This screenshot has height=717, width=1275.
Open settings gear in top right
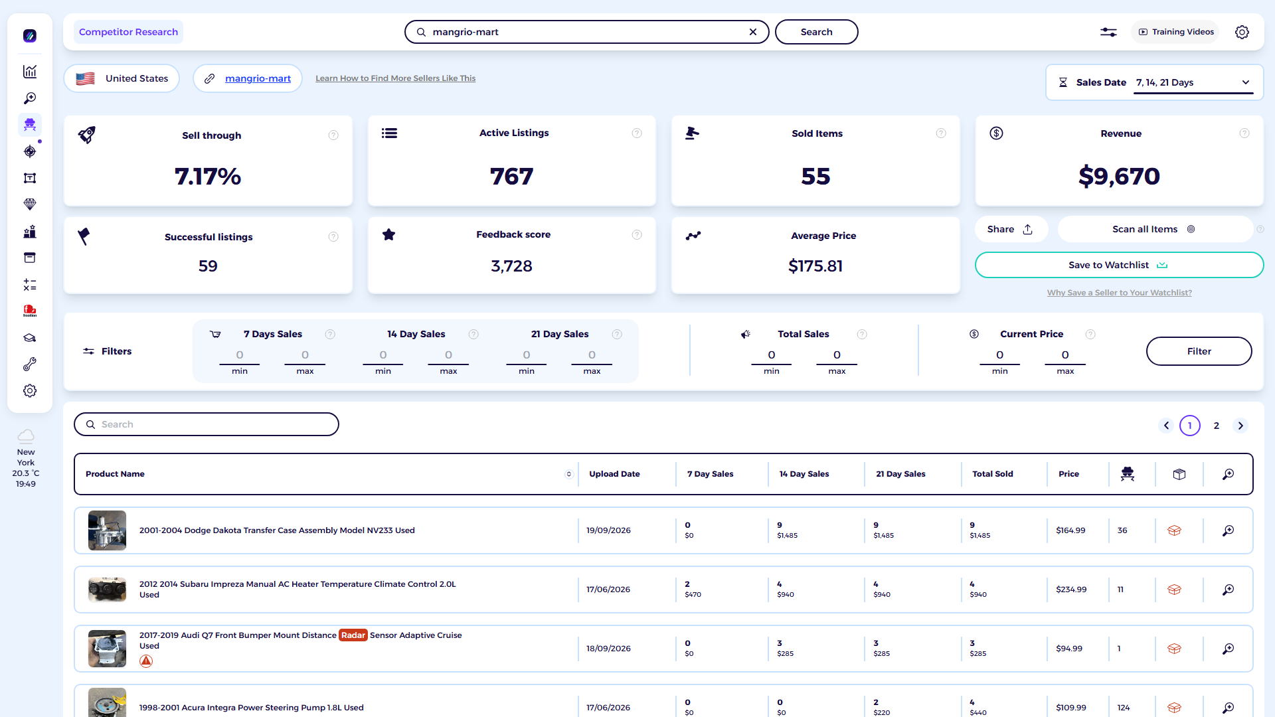(x=1242, y=32)
